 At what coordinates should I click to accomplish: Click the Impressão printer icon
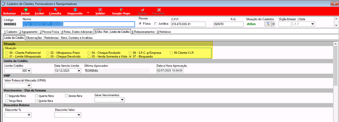[75, 10]
